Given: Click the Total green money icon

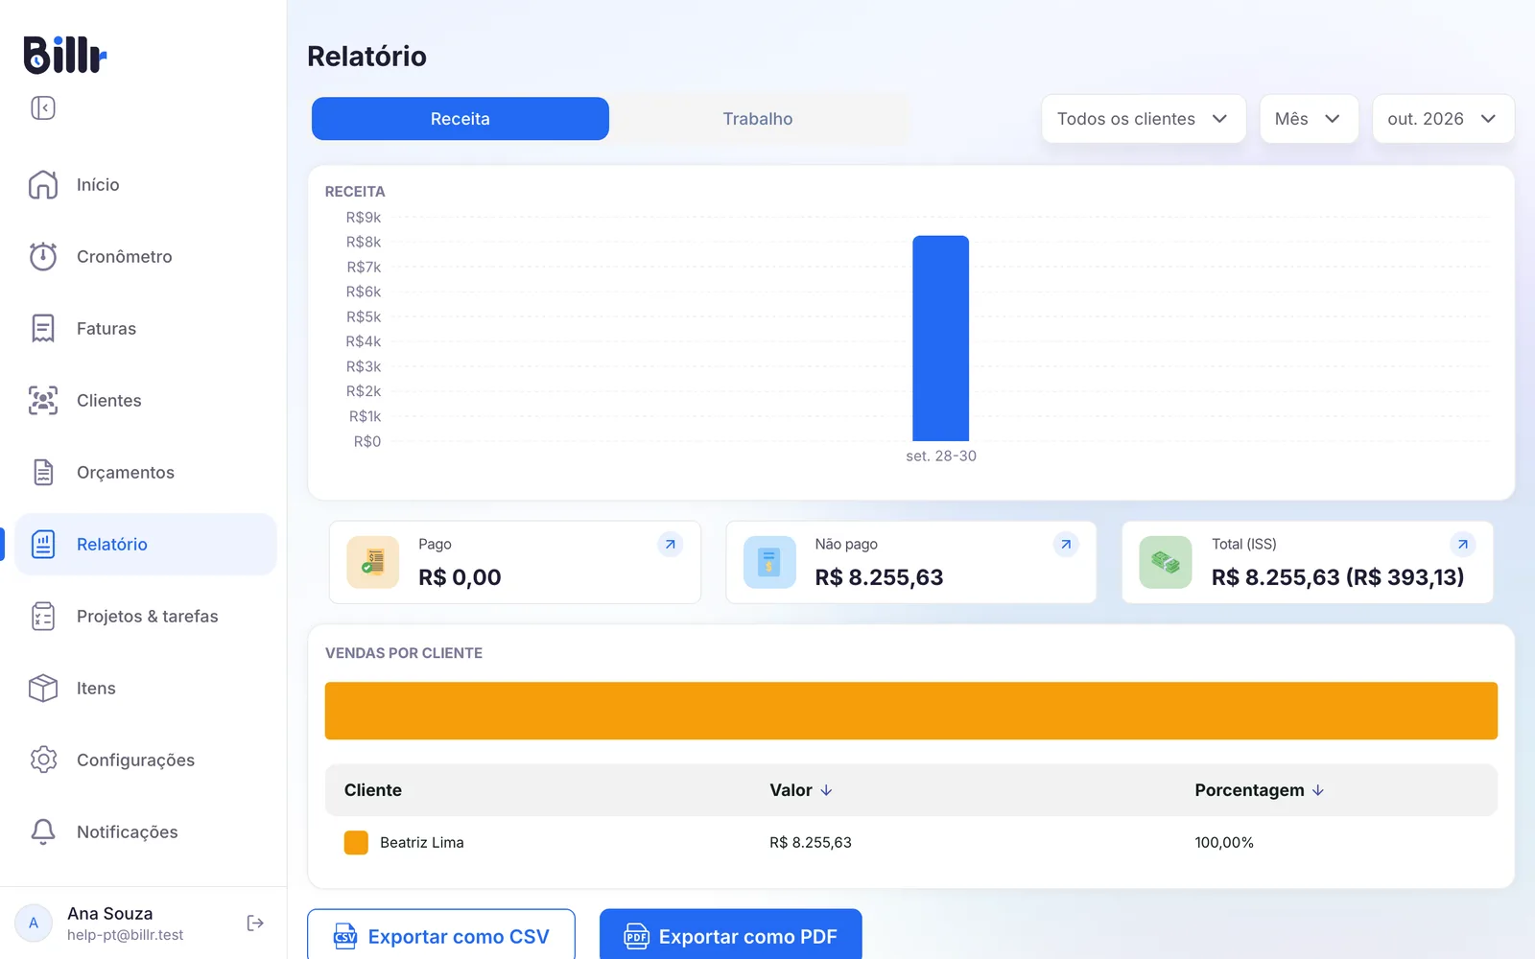Looking at the screenshot, I should click(x=1166, y=562).
